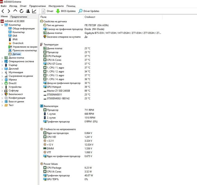The height and width of the screenshot is (185, 197).
Task: Click the Тест icon in tree
Action: [x=6, y=105]
